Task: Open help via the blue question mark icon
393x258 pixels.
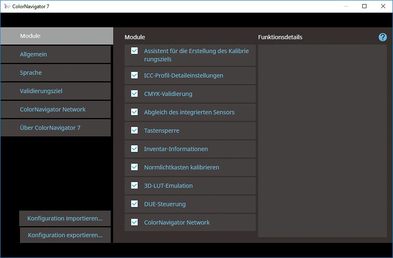Action: 382,37
